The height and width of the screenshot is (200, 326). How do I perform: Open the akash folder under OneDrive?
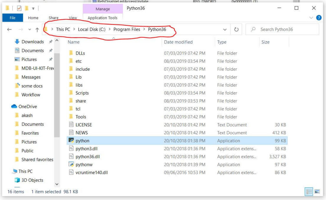pyautogui.click(x=27, y=115)
